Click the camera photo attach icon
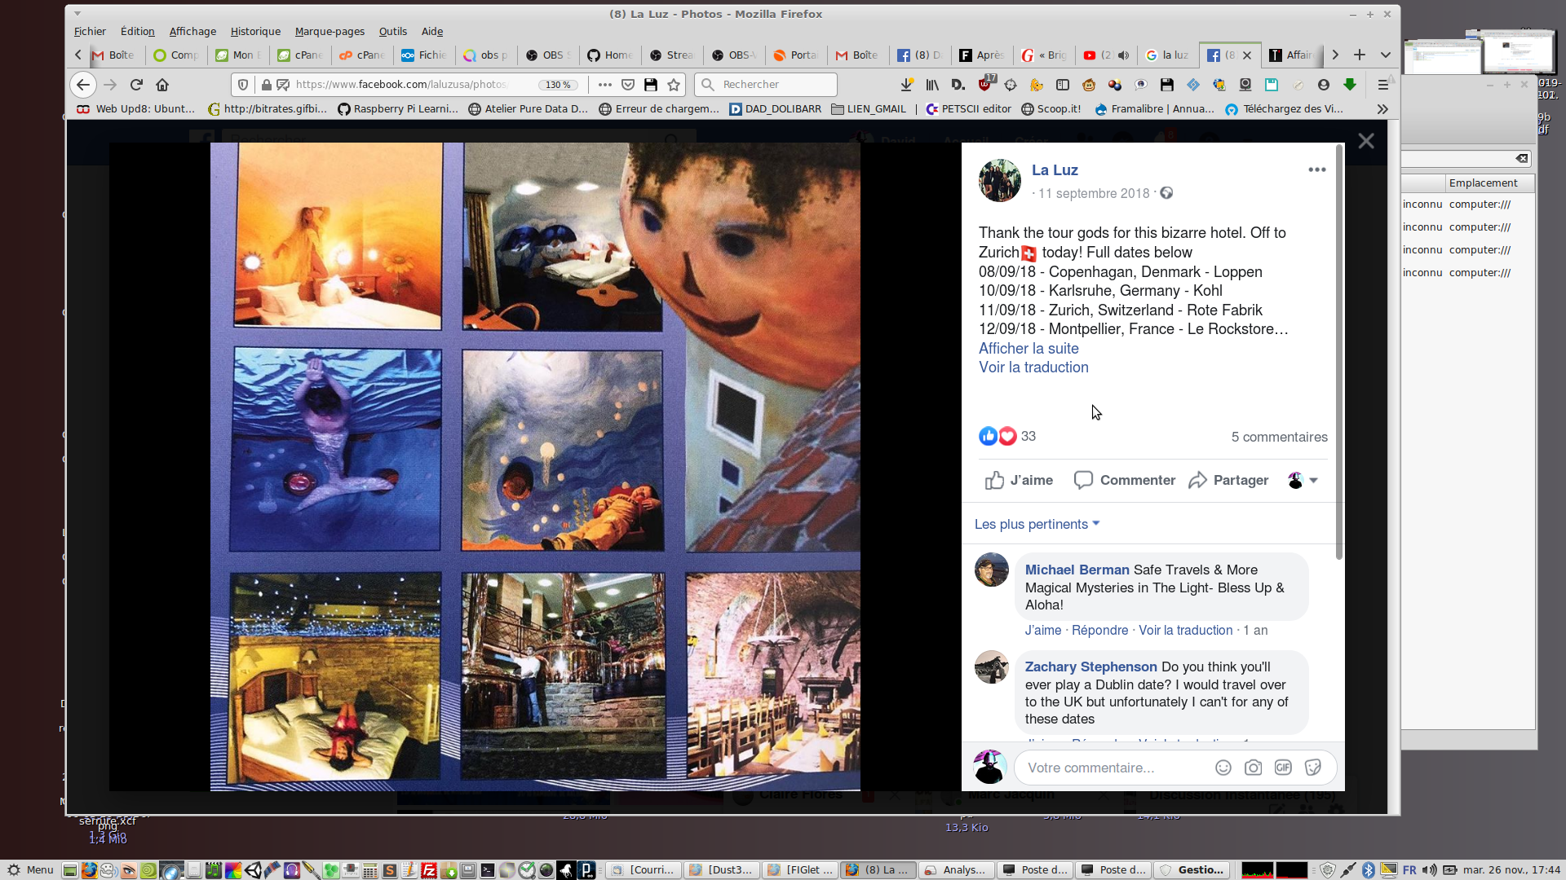Viewport: 1566px width, 880px height. [x=1253, y=768]
